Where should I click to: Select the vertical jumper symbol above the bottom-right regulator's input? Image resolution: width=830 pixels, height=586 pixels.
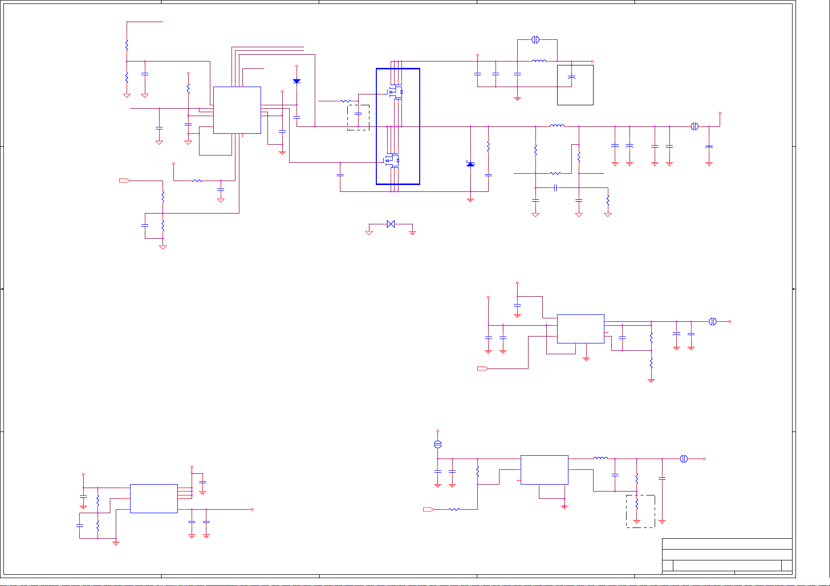click(x=437, y=444)
